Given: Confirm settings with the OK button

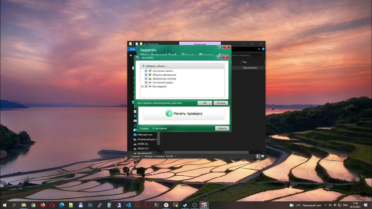Looking at the screenshot, I should pos(205,103).
